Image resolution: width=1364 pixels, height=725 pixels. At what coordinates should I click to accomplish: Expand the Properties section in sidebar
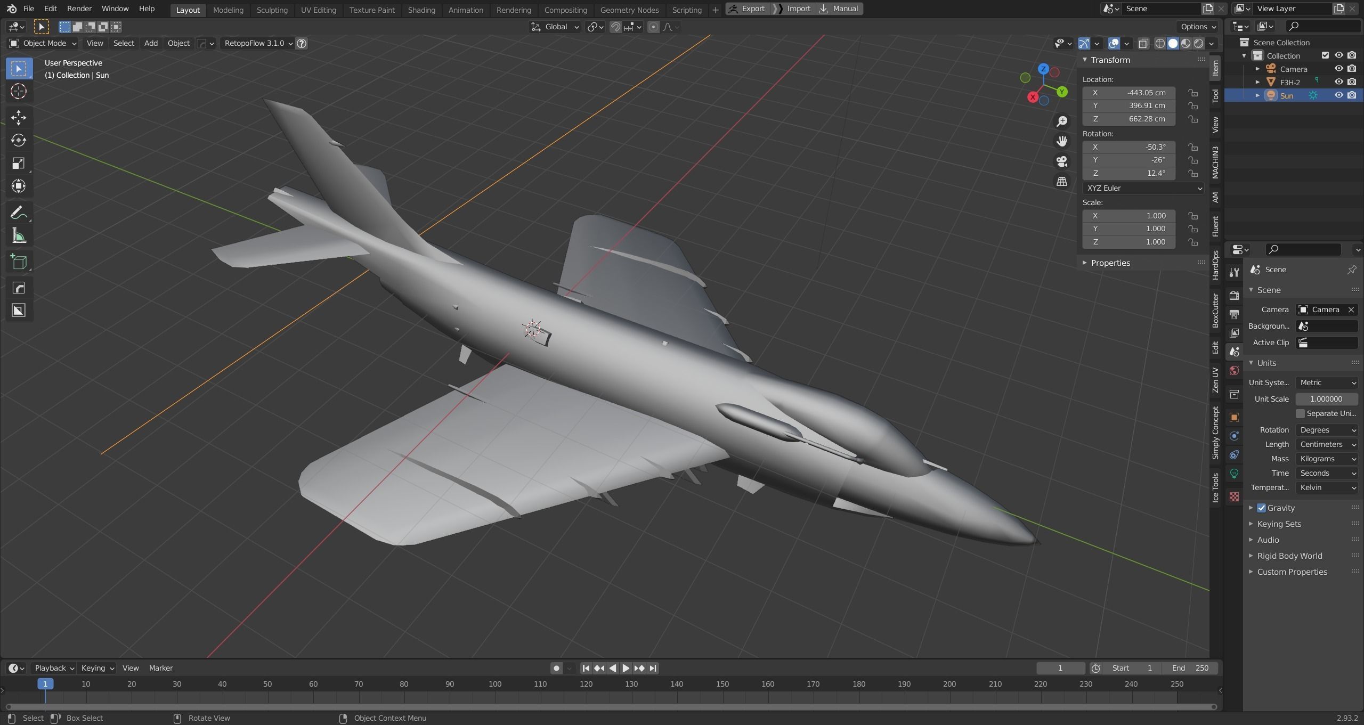[1110, 263]
